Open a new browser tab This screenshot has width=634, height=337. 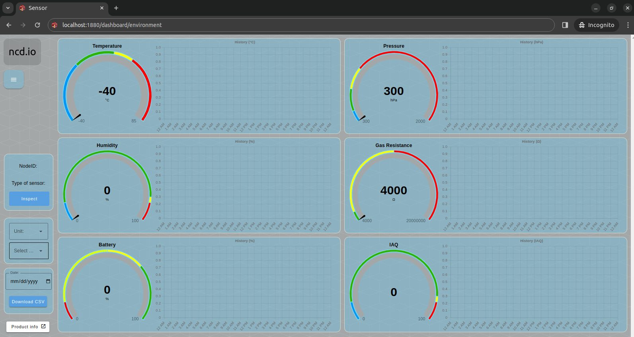point(116,8)
